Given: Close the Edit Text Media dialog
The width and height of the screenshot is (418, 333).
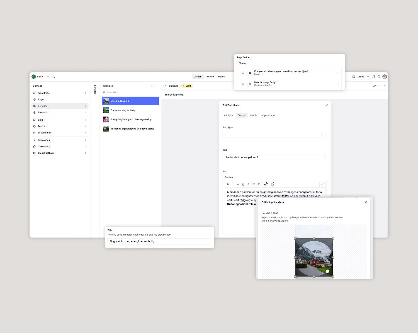Looking at the screenshot, I should pyautogui.click(x=327, y=105).
